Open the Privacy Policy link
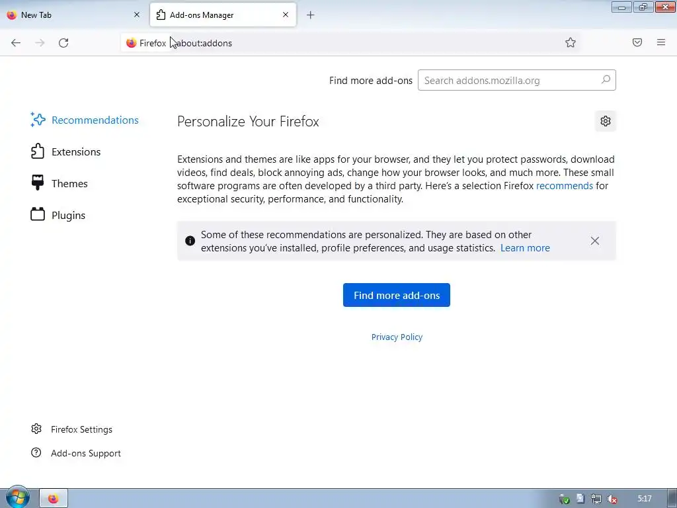This screenshot has width=677, height=508. click(x=397, y=337)
